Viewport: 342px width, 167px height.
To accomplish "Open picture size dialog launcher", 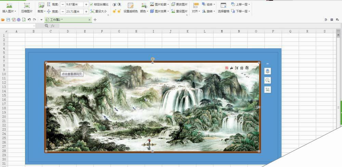I will pyautogui.click(x=108, y=15).
